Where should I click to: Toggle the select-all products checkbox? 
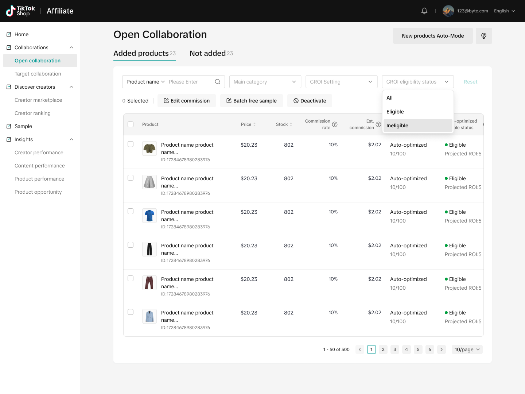[x=131, y=124]
